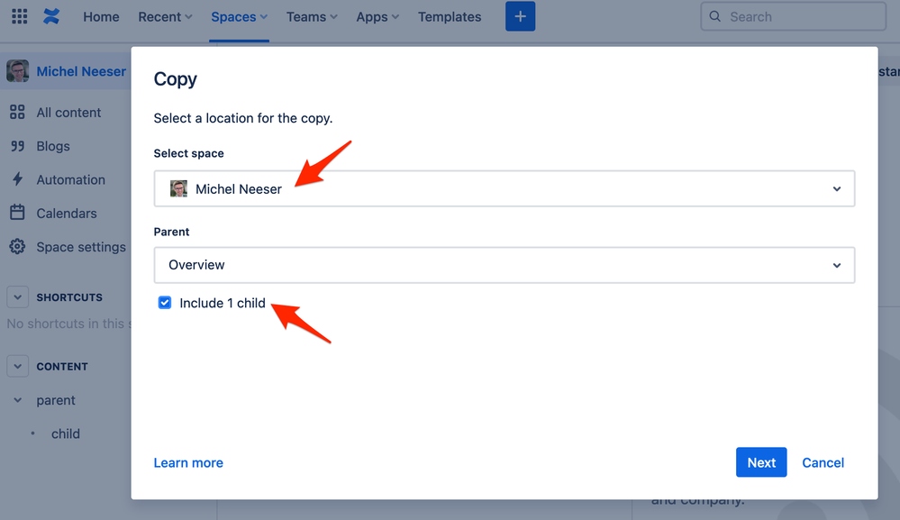Click the Space settings gear icon
The height and width of the screenshot is (520, 900).
17,246
